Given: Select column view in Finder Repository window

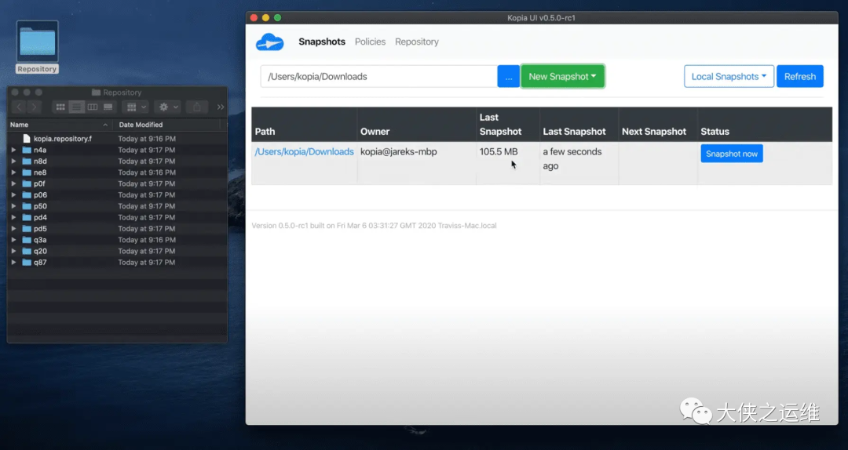Looking at the screenshot, I should click(93, 107).
